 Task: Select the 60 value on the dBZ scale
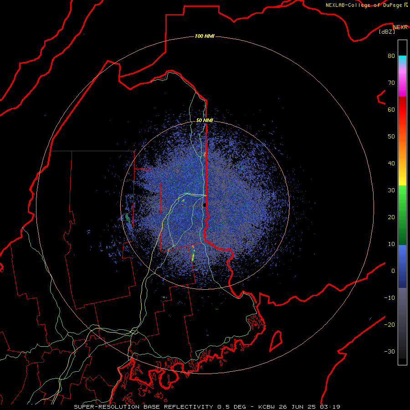tap(391, 109)
